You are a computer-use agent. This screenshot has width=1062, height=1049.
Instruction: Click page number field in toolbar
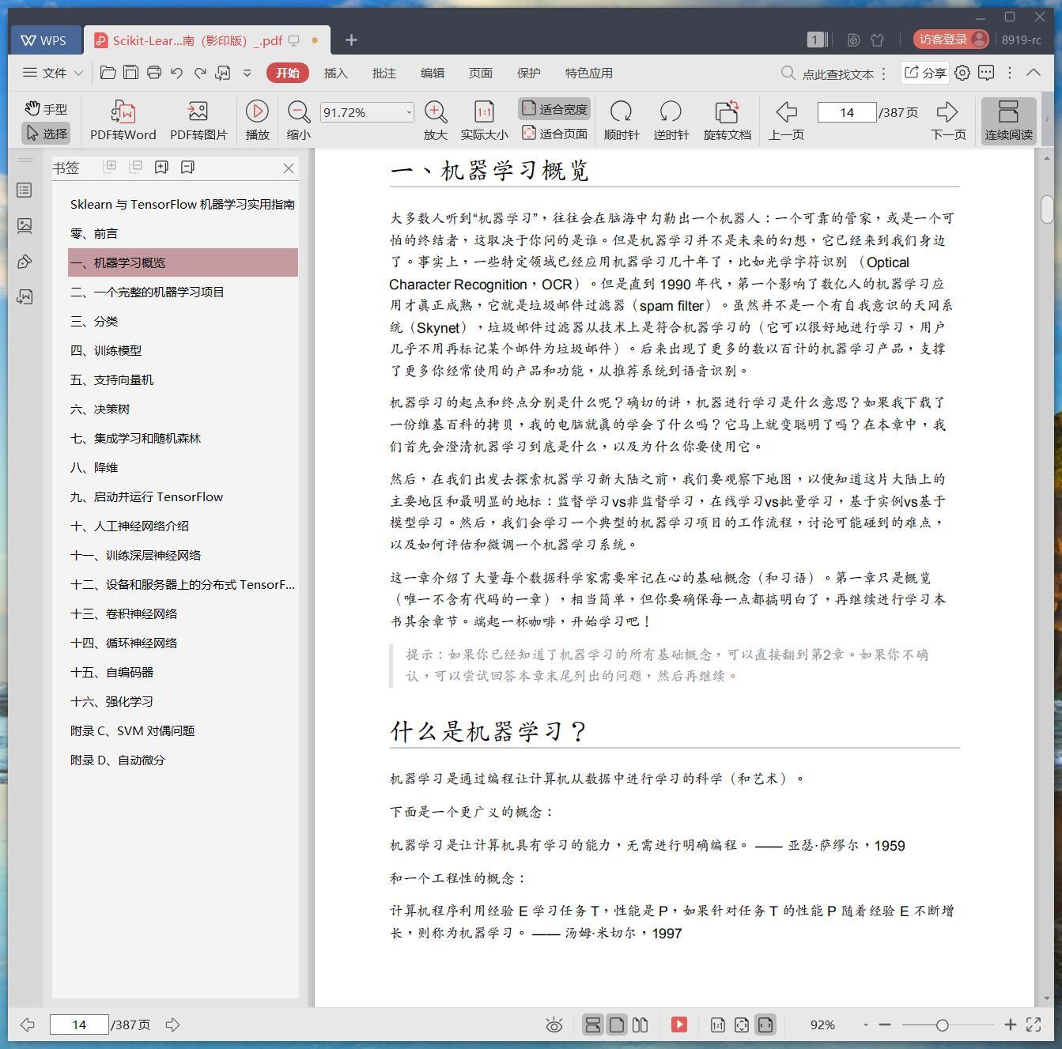[x=847, y=112]
